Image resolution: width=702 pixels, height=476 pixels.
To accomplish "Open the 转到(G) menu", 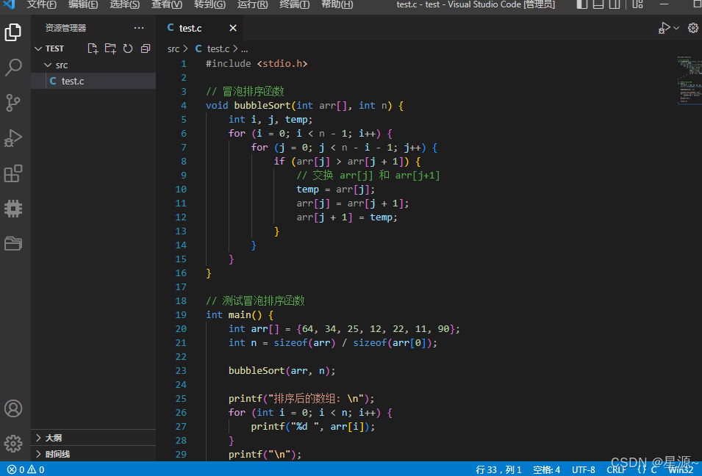I will point(209,4).
